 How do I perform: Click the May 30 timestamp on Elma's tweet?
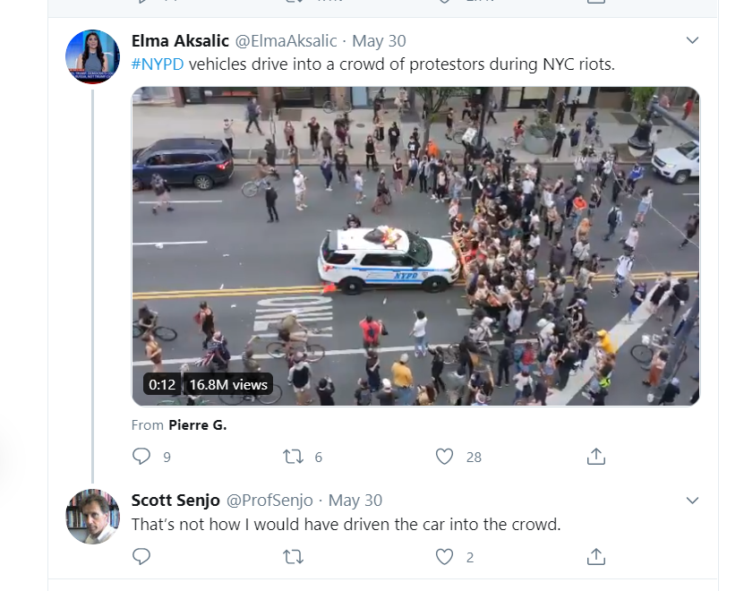coord(379,41)
